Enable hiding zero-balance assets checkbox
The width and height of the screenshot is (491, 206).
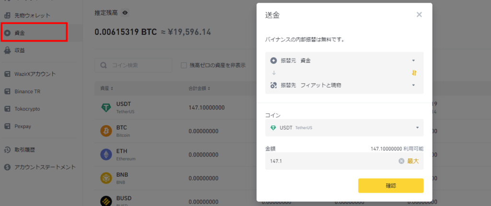[x=184, y=65]
